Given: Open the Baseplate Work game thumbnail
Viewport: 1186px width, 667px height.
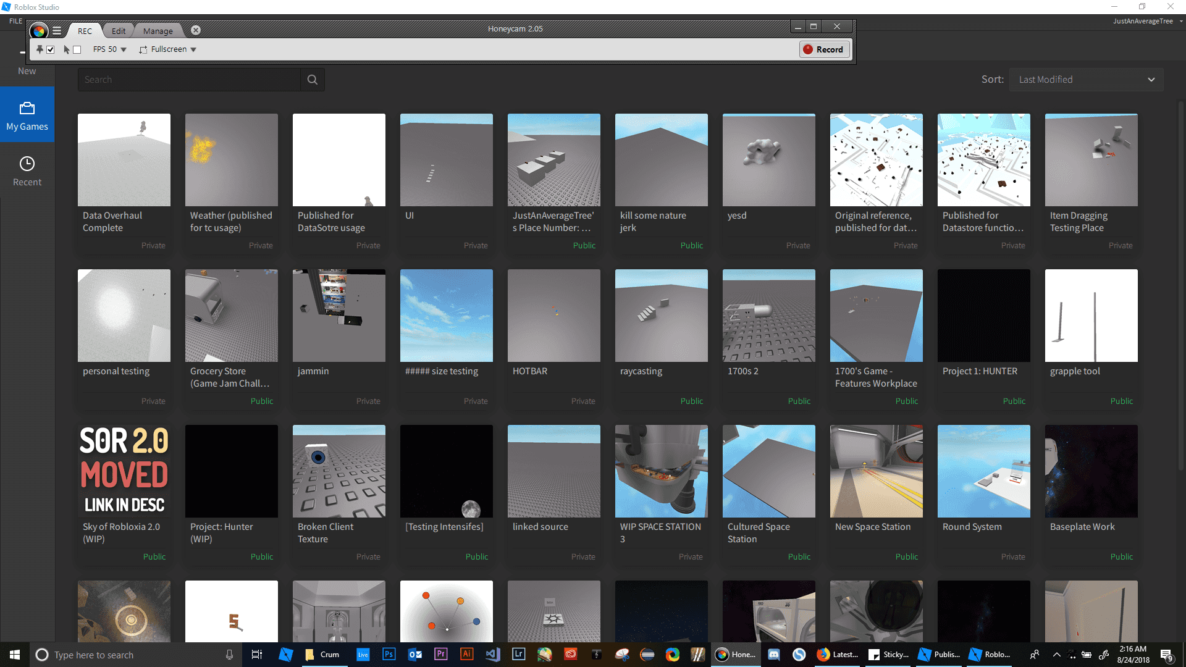Looking at the screenshot, I should tap(1091, 471).
